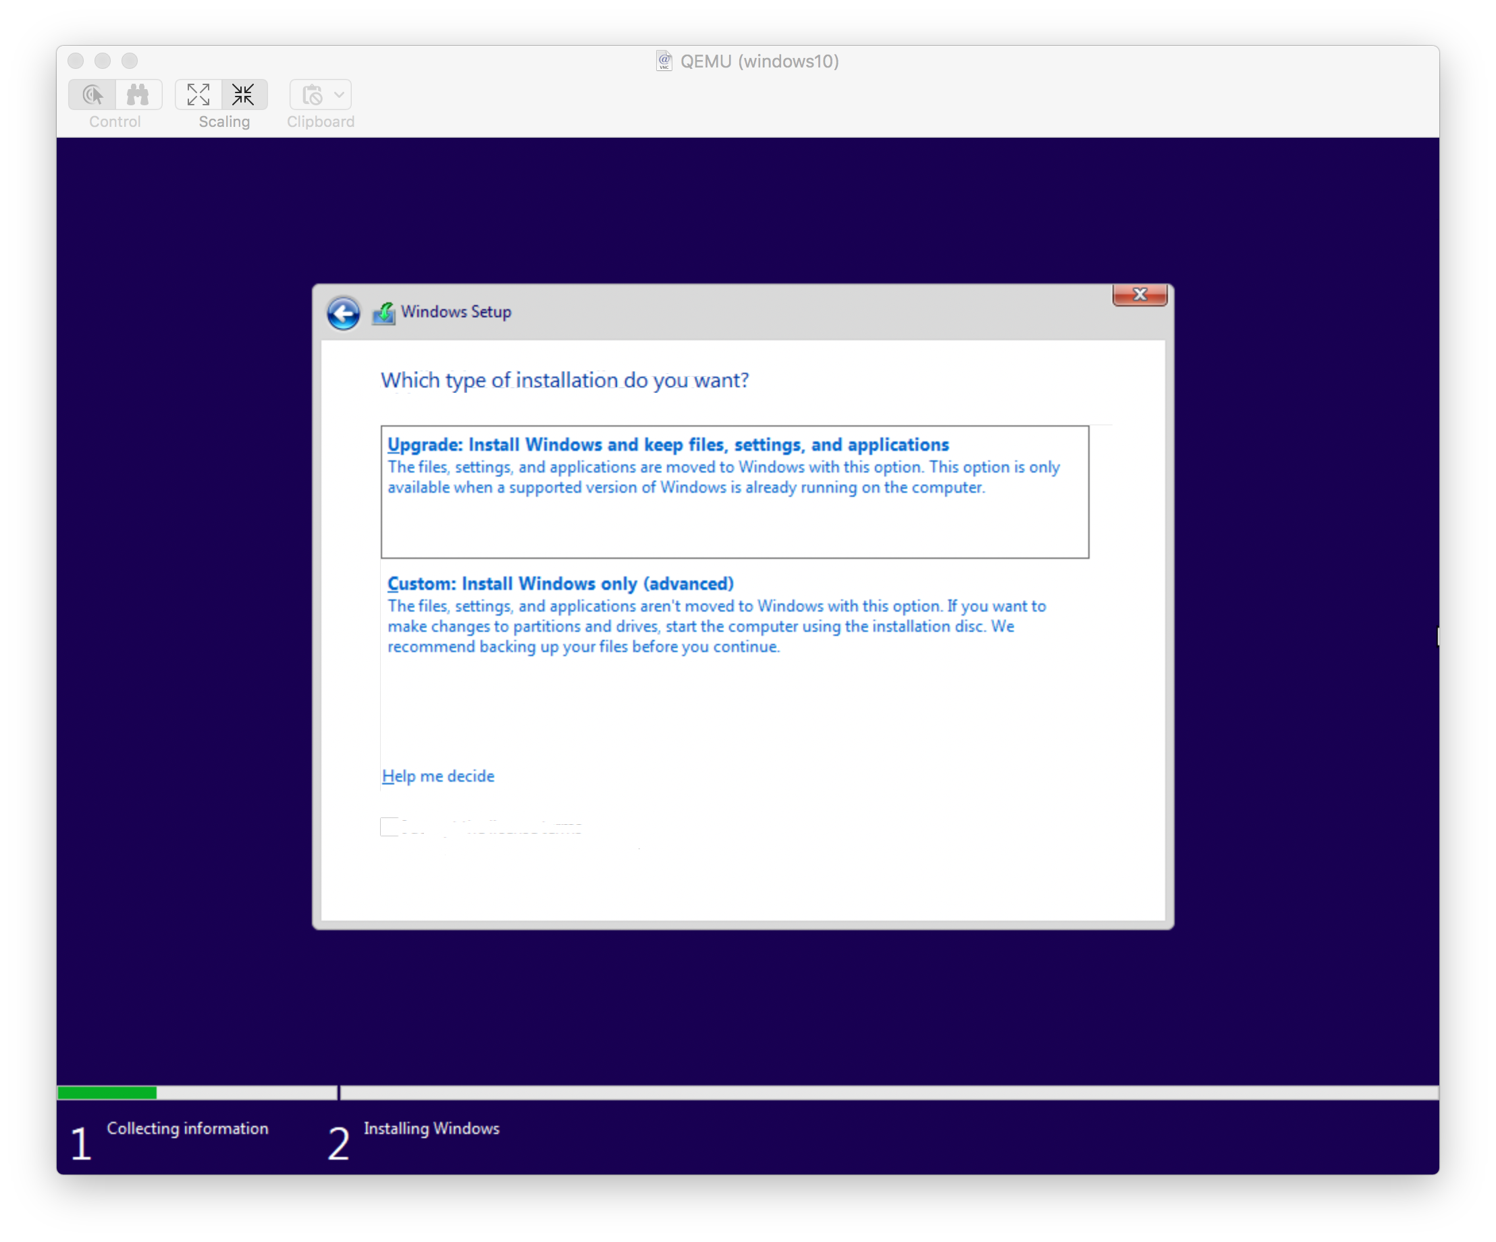Screen dimensions: 1496x1242
Task: Click the green Collecting information progress bar
Action: [107, 1091]
